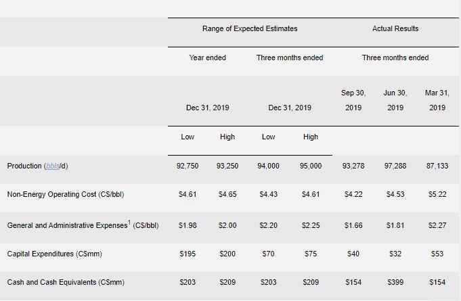Image resolution: width=461 pixels, height=301 pixels.
Task: Click the 92,750 production low estimate
Action: (188, 166)
